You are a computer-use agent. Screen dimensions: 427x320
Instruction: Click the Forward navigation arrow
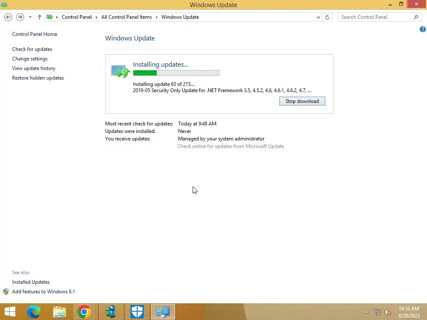pyautogui.click(x=20, y=17)
